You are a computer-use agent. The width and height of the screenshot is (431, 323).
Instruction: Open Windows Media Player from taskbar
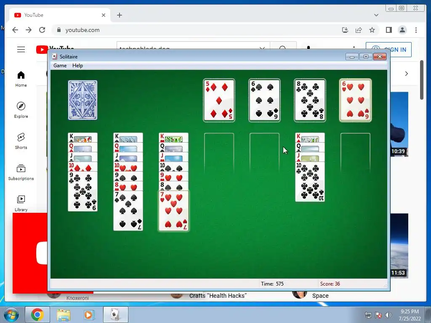[89, 315]
